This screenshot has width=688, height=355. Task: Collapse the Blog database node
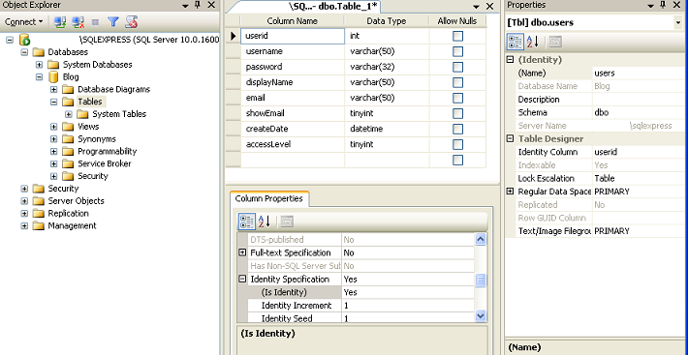(x=39, y=77)
